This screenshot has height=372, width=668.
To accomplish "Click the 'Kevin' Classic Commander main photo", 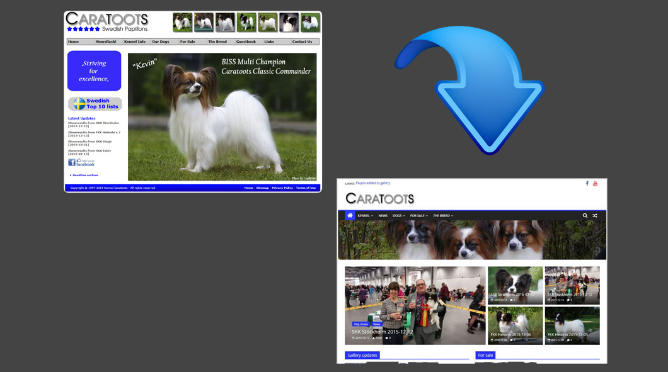I will 222,116.
